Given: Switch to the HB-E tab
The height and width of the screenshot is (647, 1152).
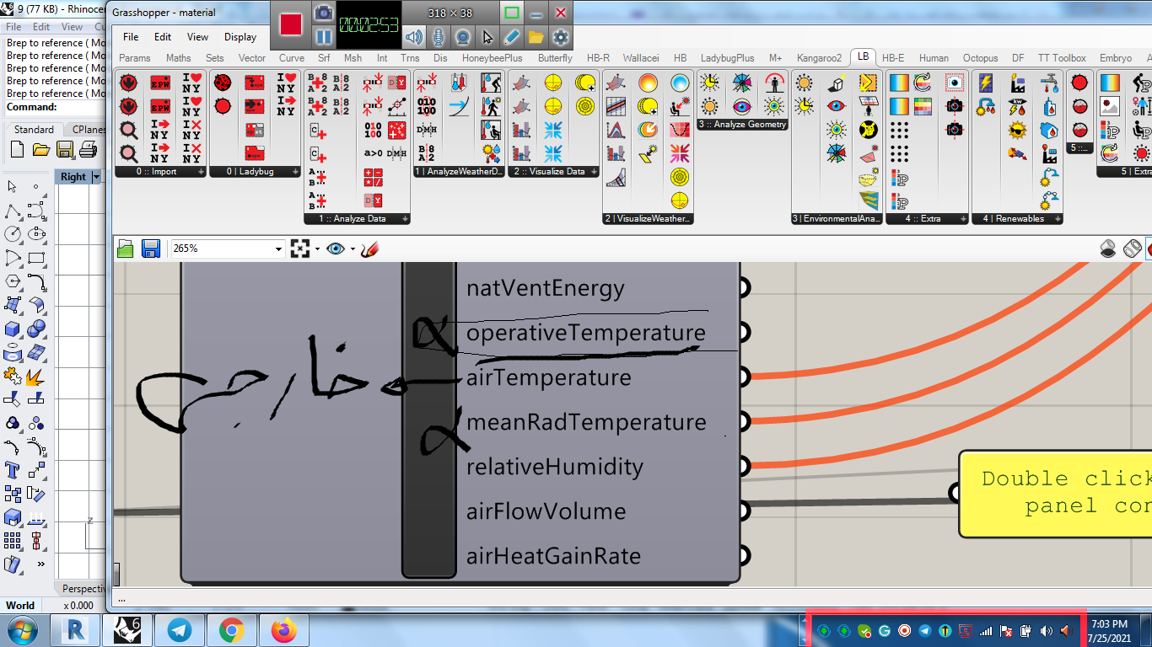Looking at the screenshot, I should click(893, 58).
